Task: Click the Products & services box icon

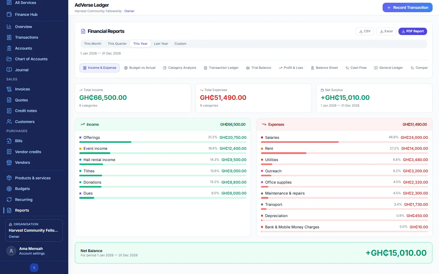Action: click(x=9, y=178)
